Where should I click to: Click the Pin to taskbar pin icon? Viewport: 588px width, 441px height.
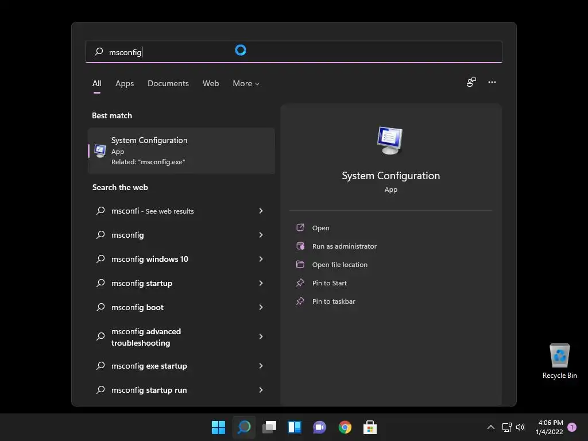300,301
